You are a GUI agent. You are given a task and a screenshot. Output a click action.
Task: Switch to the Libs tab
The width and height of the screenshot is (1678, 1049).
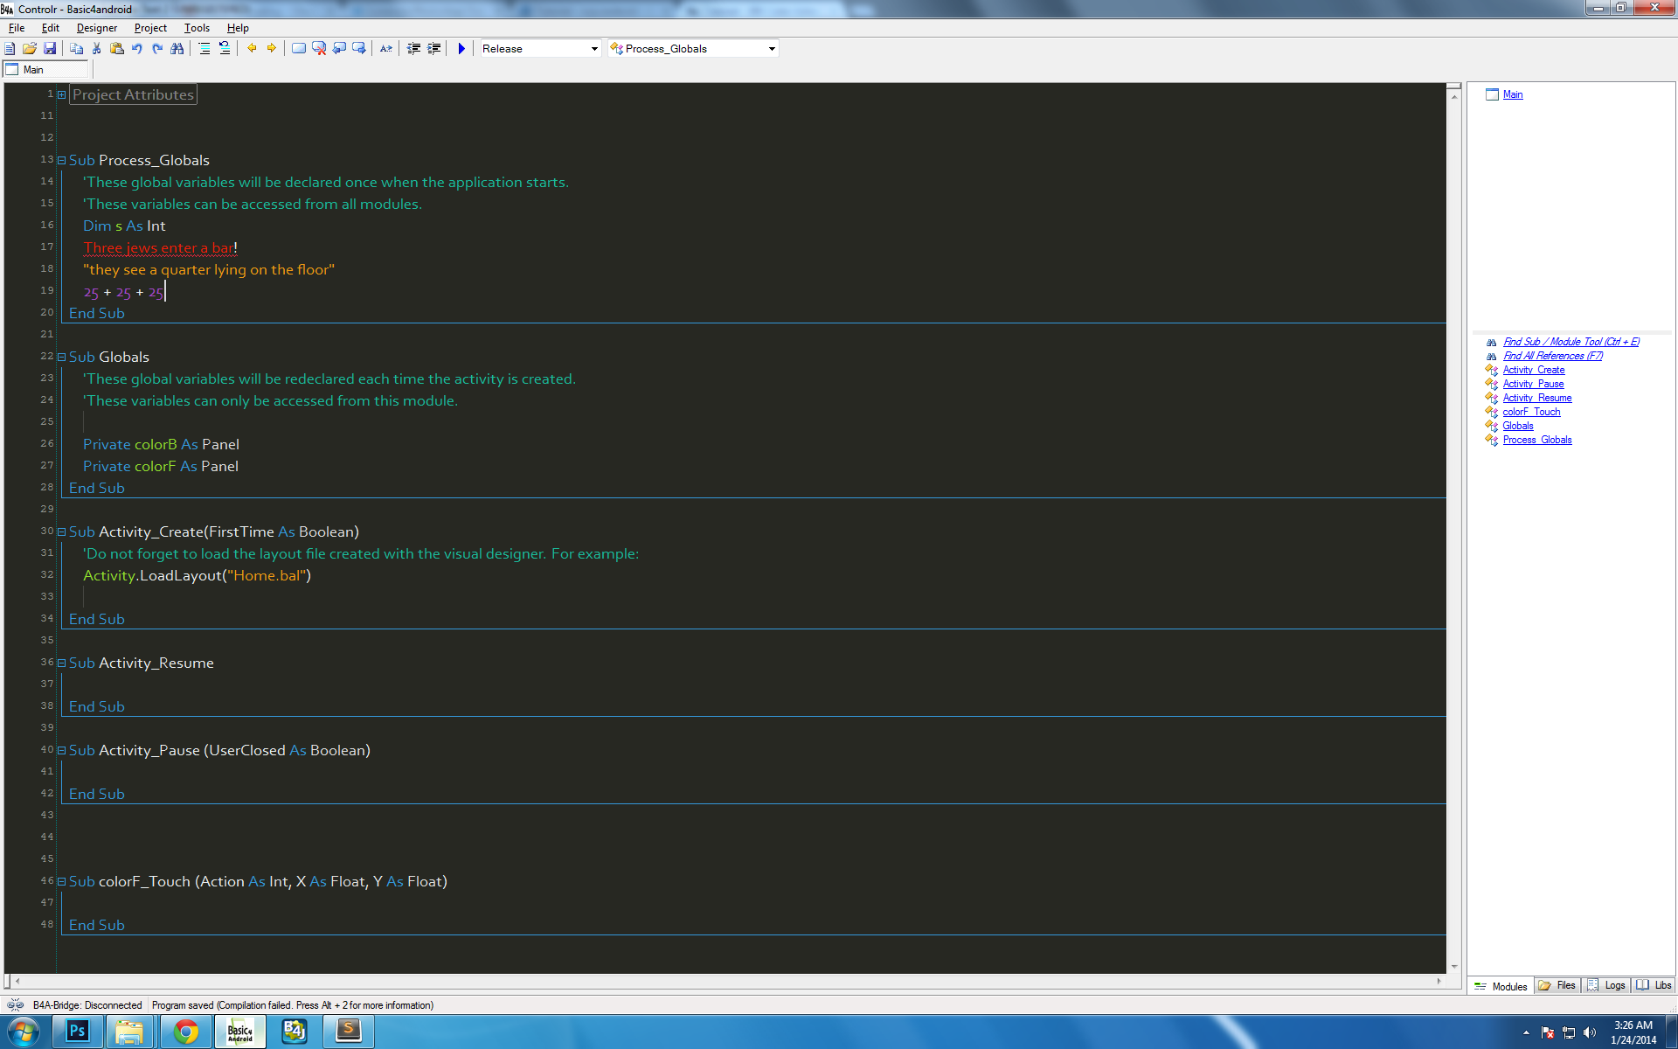coord(1654,985)
